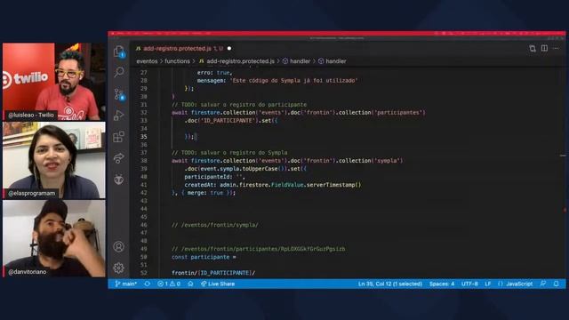Open the Source Control view
Viewport: 569px width, 320px height.
[x=119, y=94]
